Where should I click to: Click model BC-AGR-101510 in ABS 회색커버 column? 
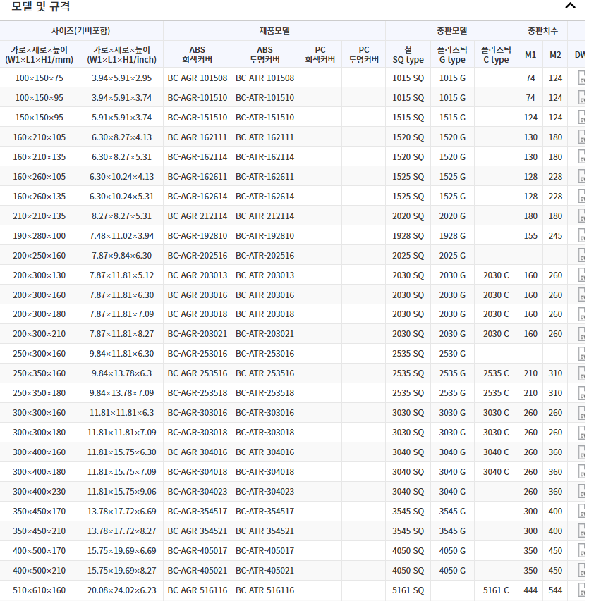[x=198, y=98]
